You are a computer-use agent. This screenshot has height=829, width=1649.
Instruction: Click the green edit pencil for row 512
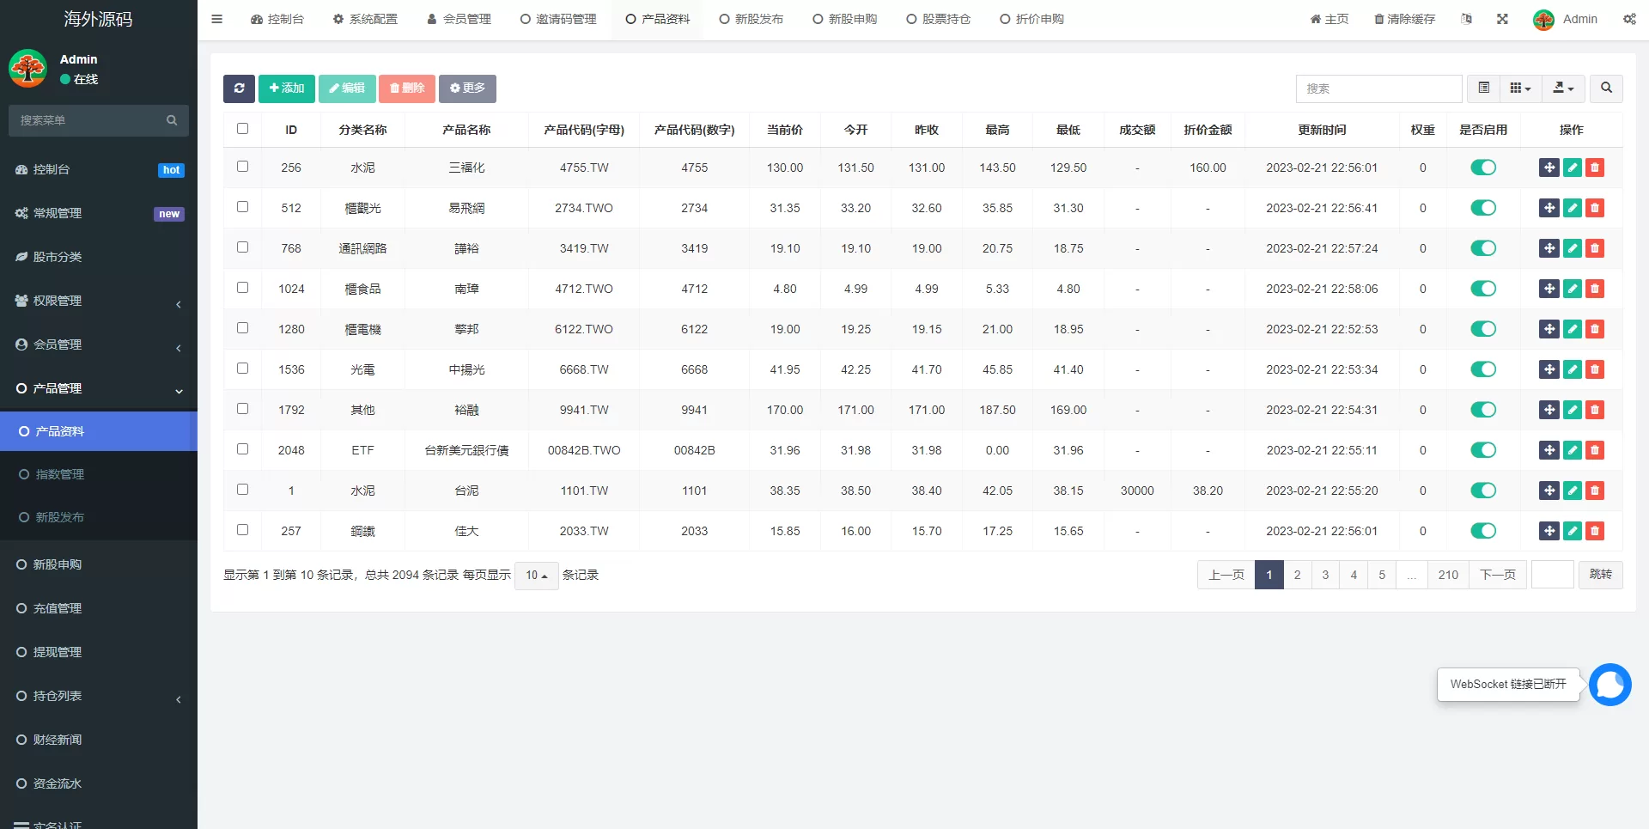pos(1572,208)
